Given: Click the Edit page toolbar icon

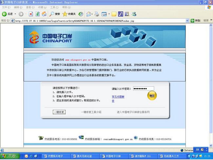Looking at the screenshot, I should tap(104, 14).
